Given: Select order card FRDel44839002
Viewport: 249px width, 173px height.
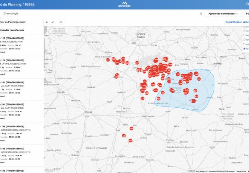Looking at the screenshot, I should pos(22,45).
